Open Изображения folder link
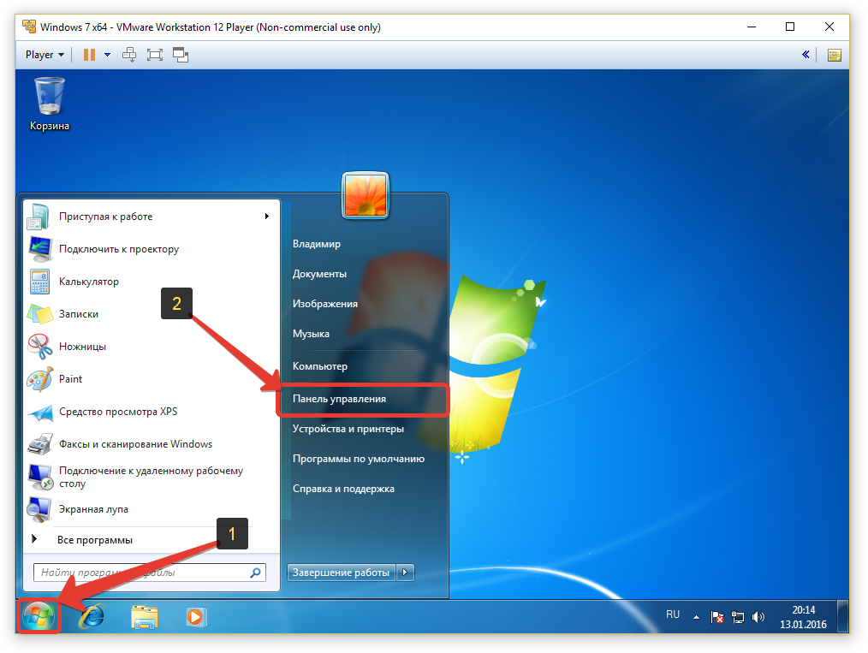 [325, 304]
